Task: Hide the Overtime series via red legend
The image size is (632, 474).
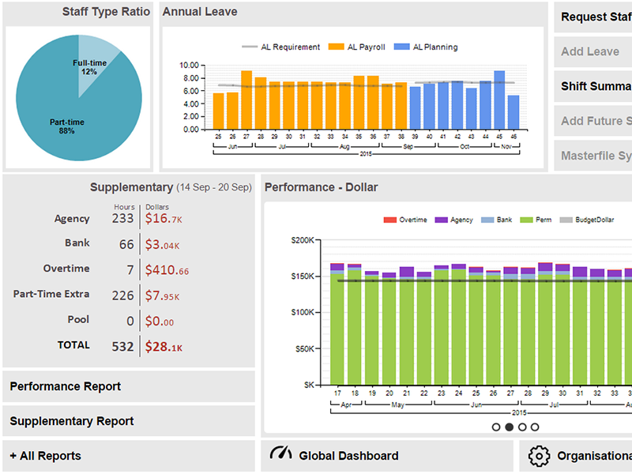Action: pyautogui.click(x=389, y=220)
